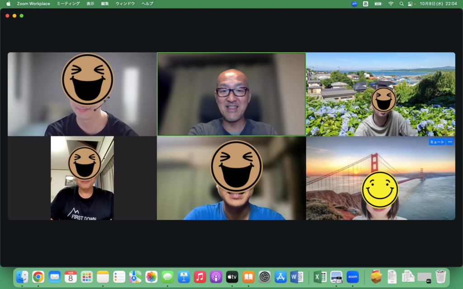Image resolution: width=463 pixels, height=289 pixels.
Task: Open Microsoft Word from the Dock
Action: tap(297, 276)
